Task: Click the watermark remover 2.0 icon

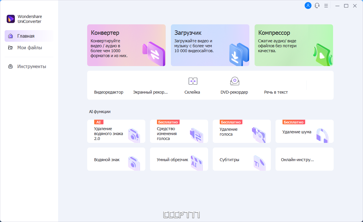Action: [x=134, y=136]
